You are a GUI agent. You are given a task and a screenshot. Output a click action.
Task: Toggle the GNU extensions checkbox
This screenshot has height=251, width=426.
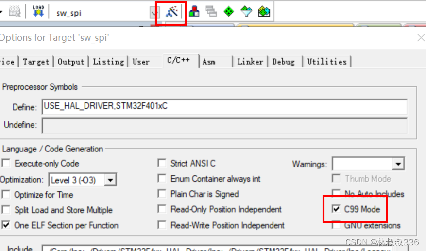336,225
